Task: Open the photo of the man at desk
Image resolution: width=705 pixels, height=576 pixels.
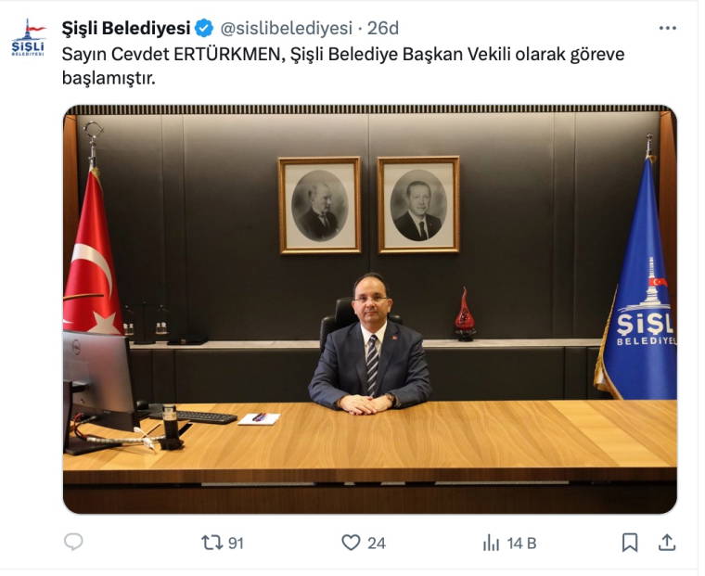Action: (370, 310)
